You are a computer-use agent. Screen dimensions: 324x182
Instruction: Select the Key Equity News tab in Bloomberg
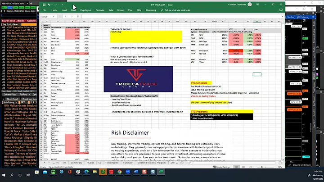pyautogui.click(x=10, y=24)
